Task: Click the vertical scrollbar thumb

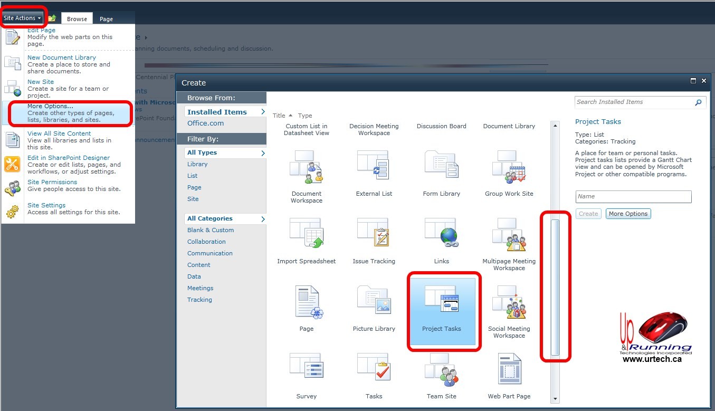Action: 555,286
